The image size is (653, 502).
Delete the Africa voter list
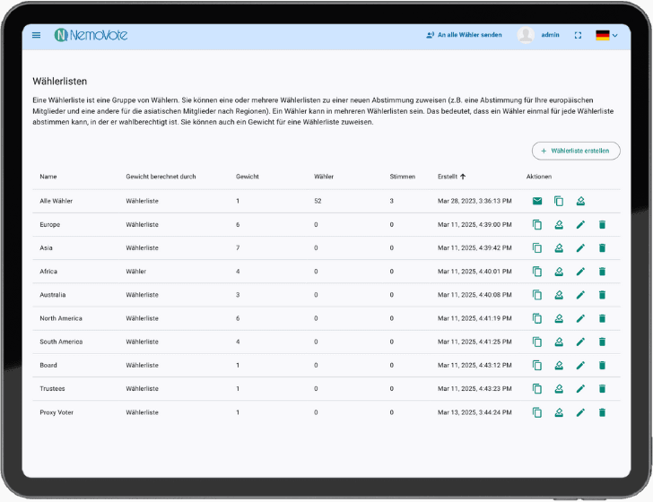(x=602, y=272)
